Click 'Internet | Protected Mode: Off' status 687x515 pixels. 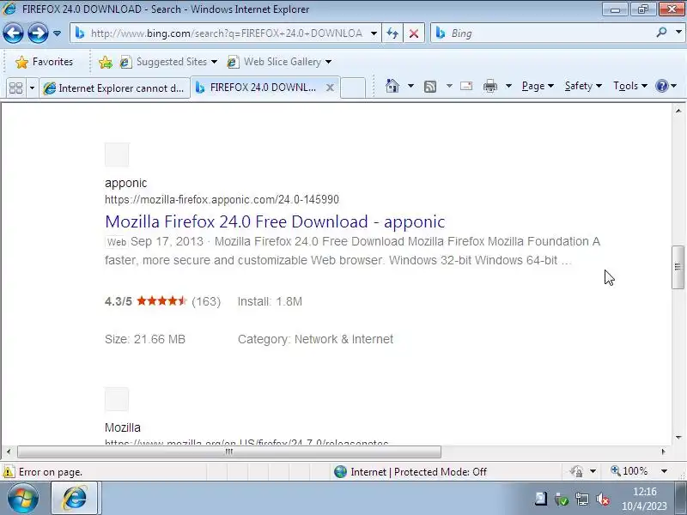(x=410, y=471)
